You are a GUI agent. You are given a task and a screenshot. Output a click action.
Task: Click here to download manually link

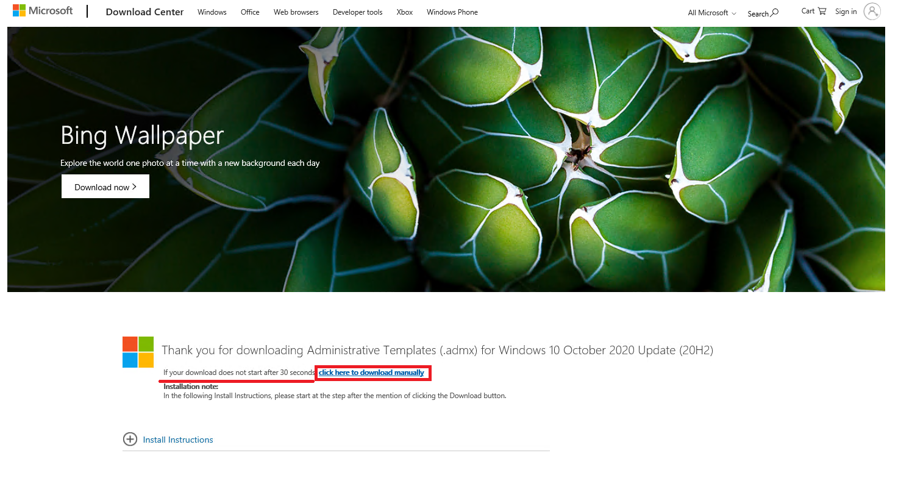(x=371, y=373)
